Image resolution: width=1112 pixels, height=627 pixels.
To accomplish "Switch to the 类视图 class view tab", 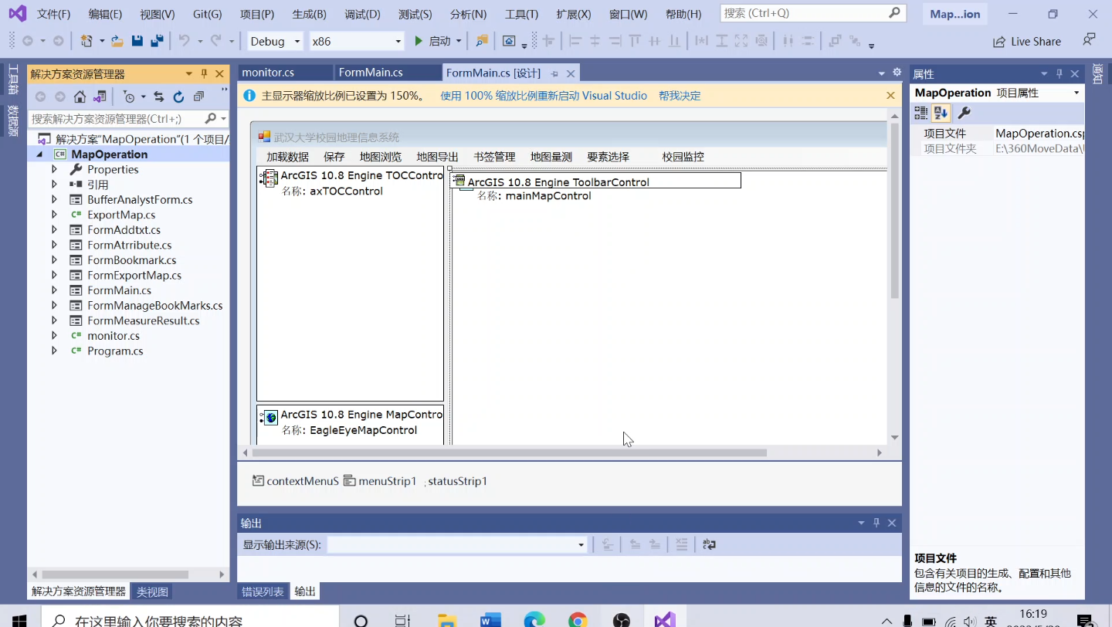I will pyautogui.click(x=152, y=591).
